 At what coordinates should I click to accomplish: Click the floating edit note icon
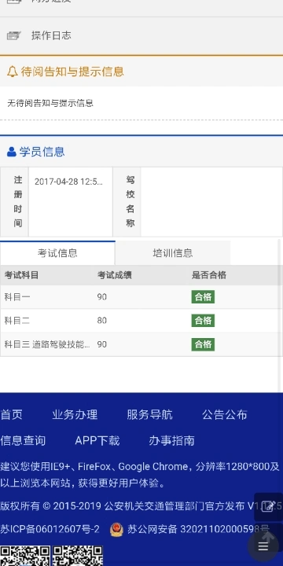point(268,506)
